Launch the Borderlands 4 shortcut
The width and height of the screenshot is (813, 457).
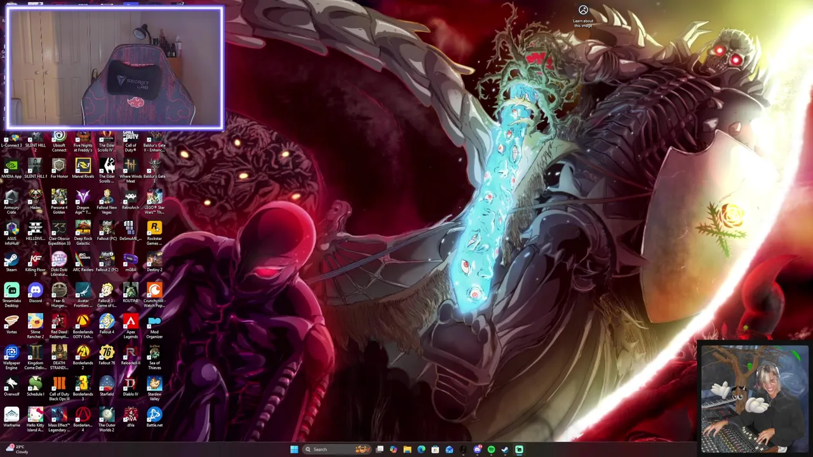[x=83, y=420]
